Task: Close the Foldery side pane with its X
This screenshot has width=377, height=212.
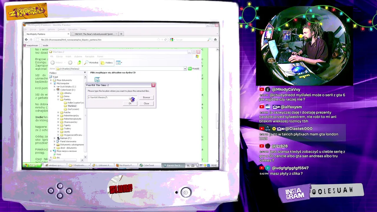Action: pyautogui.click(x=85, y=72)
